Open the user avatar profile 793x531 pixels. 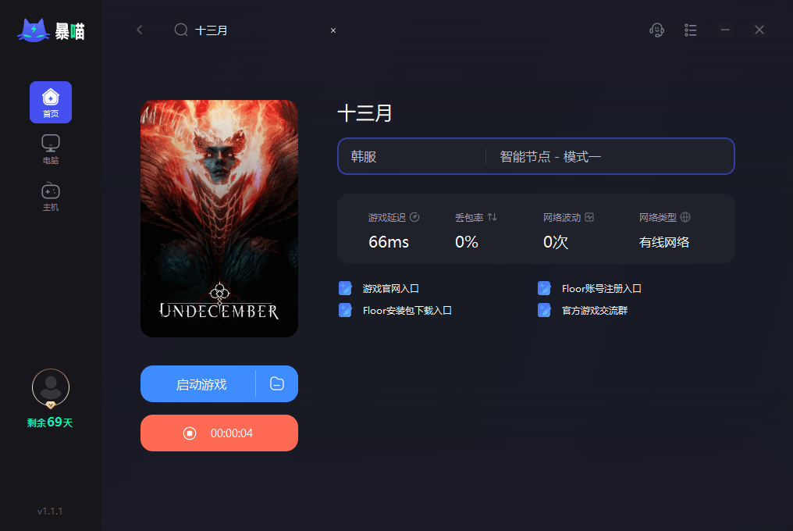click(51, 388)
